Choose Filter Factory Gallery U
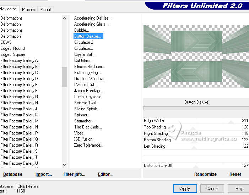The width and height of the screenshot is (249, 195). pos(19,163)
